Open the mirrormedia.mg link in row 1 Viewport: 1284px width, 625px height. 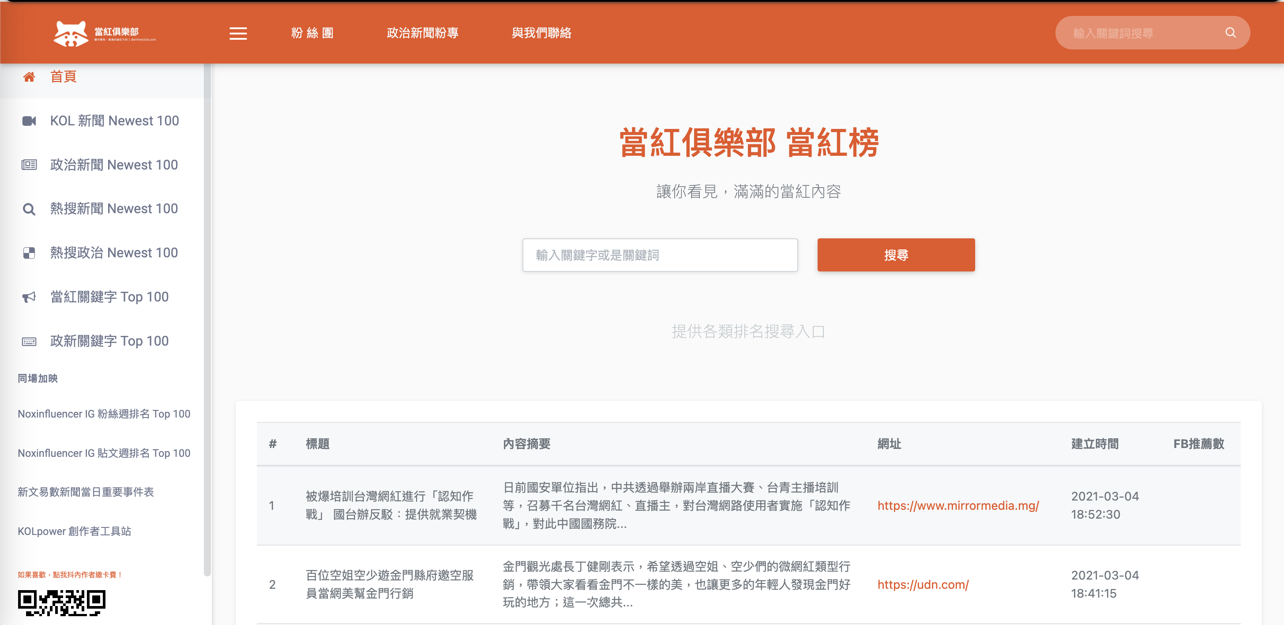click(957, 505)
